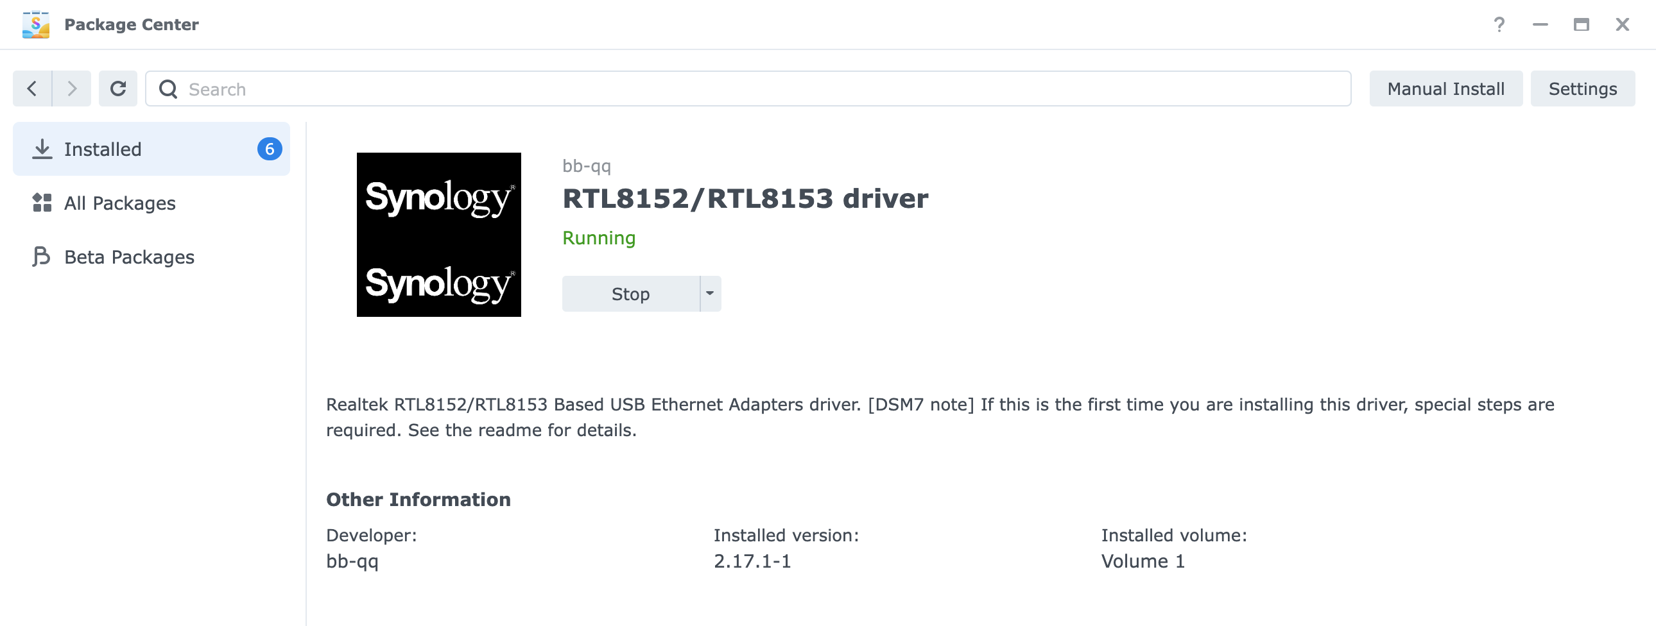Click the Beta Packages beta icon
The width and height of the screenshot is (1656, 626).
(x=40, y=257)
